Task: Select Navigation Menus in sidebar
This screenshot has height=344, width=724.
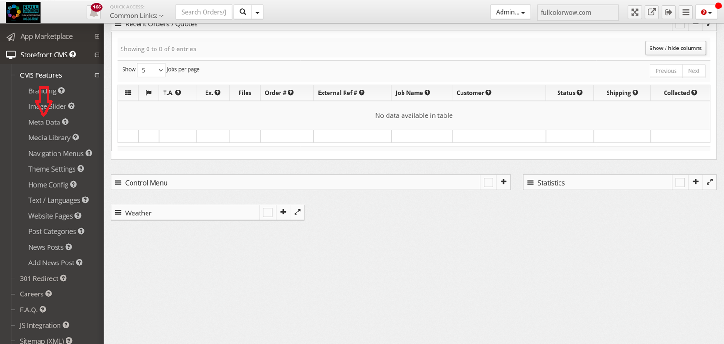Action: [x=56, y=153]
